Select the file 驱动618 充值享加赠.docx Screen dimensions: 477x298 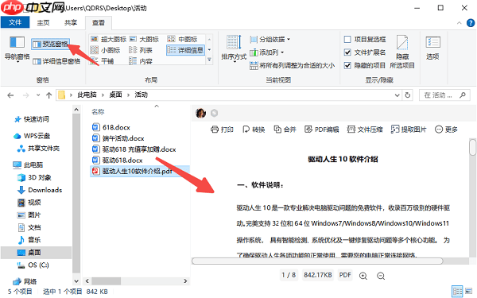(x=134, y=149)
